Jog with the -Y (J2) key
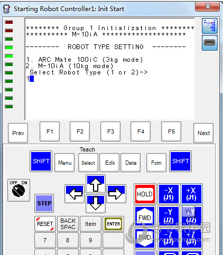The image size is (223, 255). tap(169, 216)
